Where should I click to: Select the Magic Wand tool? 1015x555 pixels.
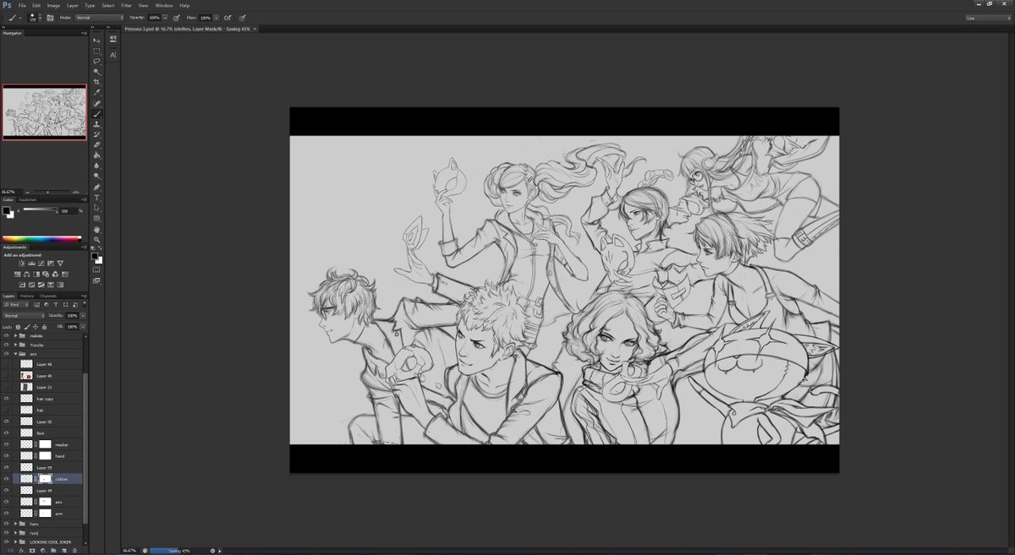coord(96,72)
